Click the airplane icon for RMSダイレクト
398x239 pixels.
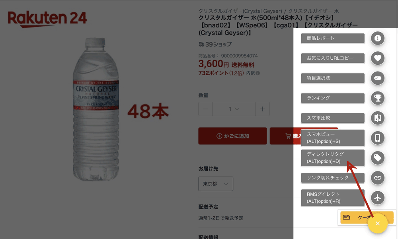pos(377,198)
